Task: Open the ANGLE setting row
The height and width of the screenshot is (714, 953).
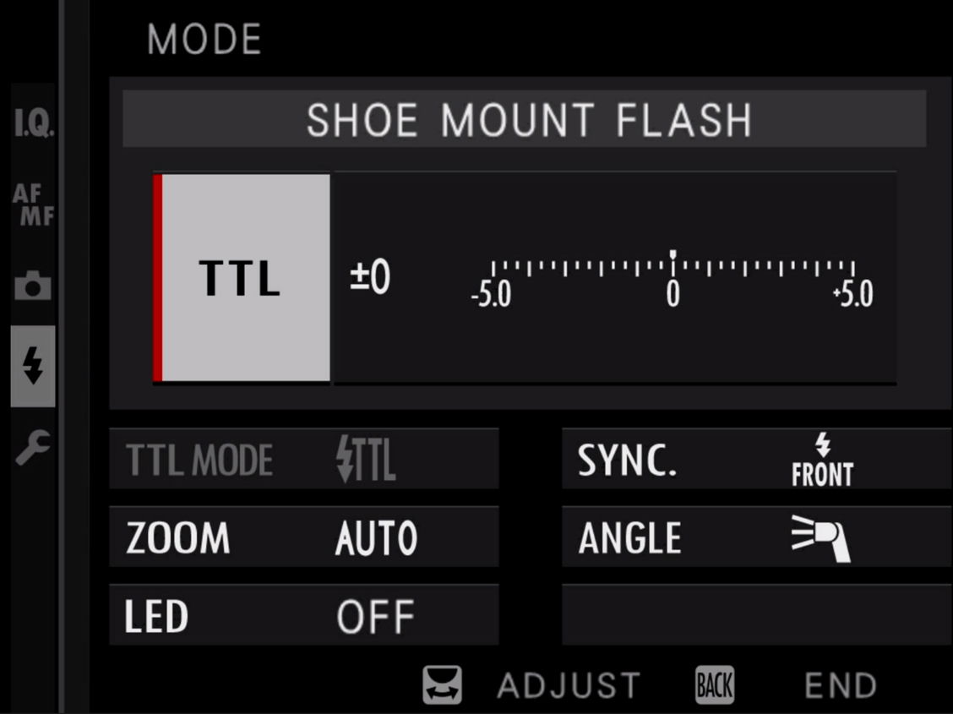Action: click(x=629, y=538)
